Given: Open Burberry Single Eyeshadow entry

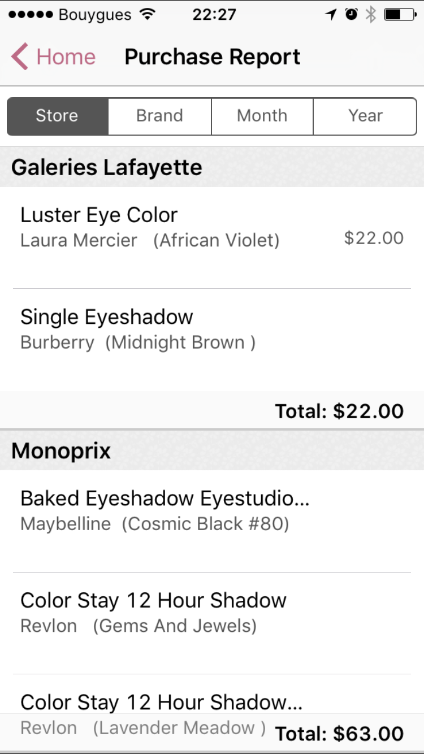Looking at the screenshot, I should [170, 329].
